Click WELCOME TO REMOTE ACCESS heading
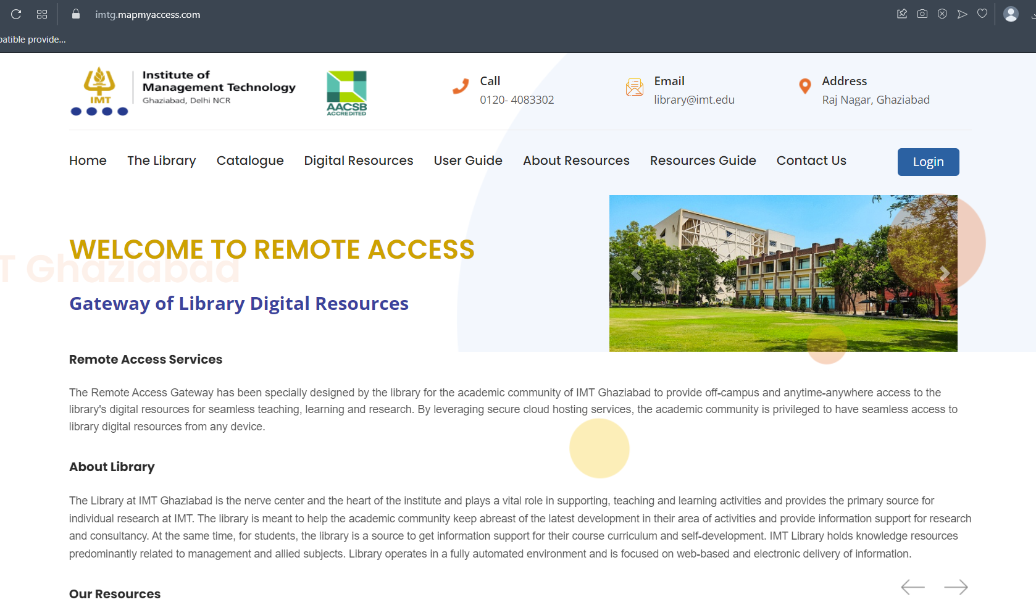1036x610 pixels. [272, 249]
